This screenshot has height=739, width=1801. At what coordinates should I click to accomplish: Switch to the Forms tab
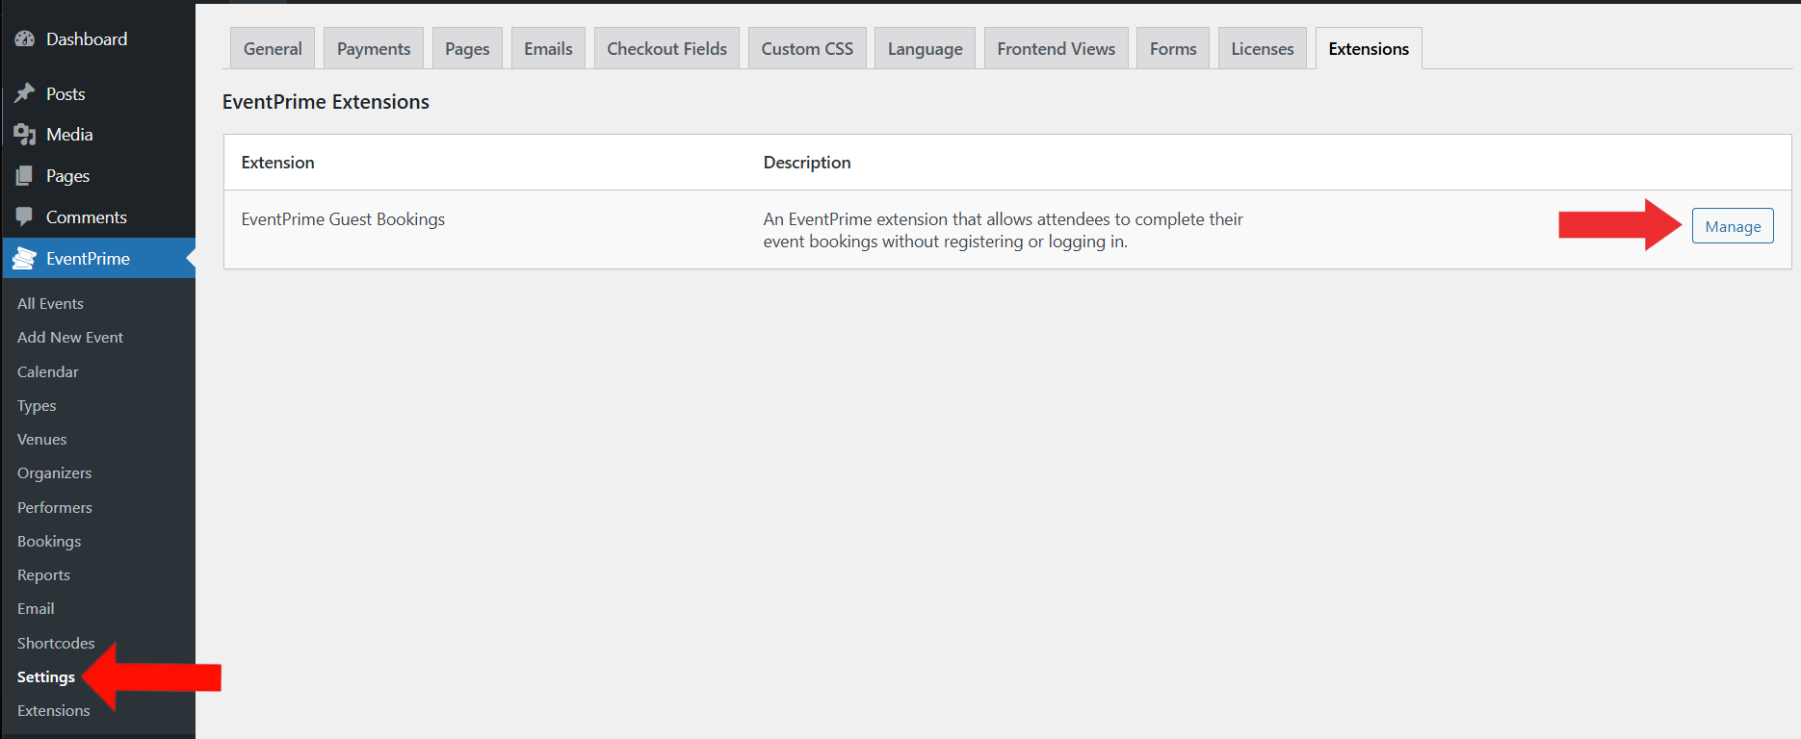tap(1173, 49)
